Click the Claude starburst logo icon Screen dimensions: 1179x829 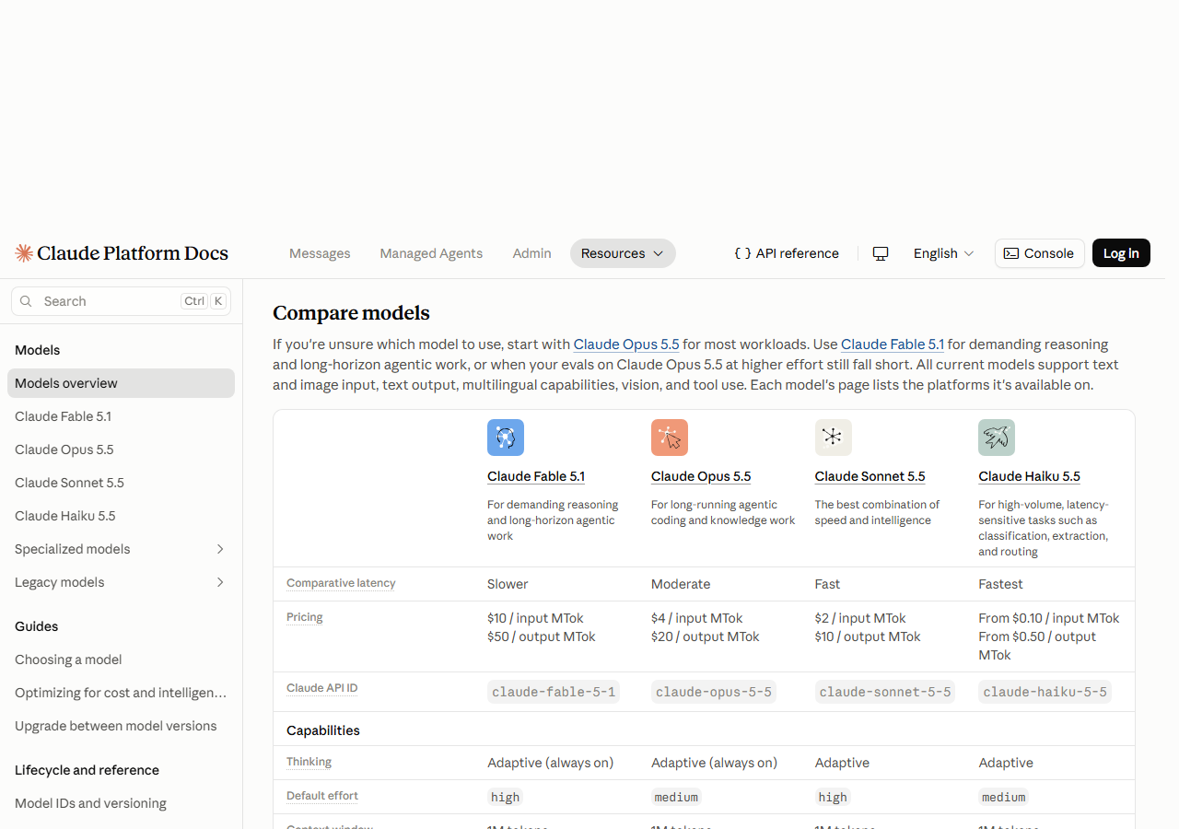(24, 253)
